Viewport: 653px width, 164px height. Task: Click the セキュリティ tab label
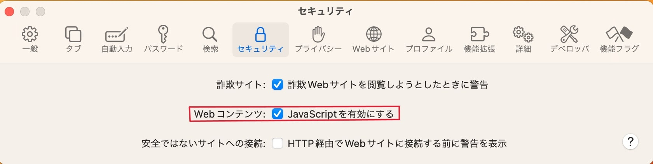click(260, 49)
